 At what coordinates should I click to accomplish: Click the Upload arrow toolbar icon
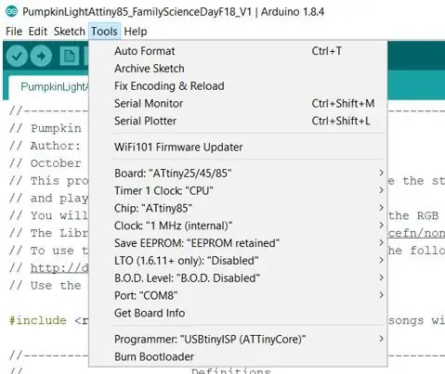point(41,56)
